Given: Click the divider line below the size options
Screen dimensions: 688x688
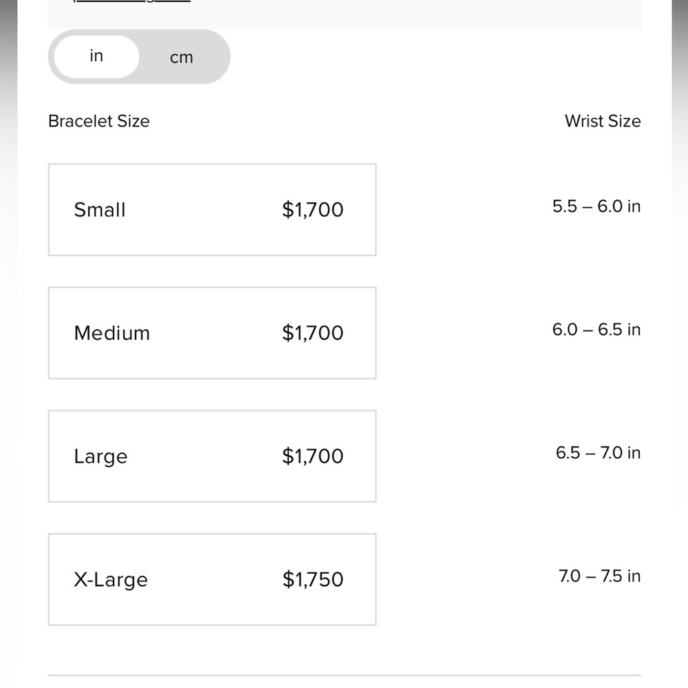Looking at the screenshot, I should click(344, 675).
